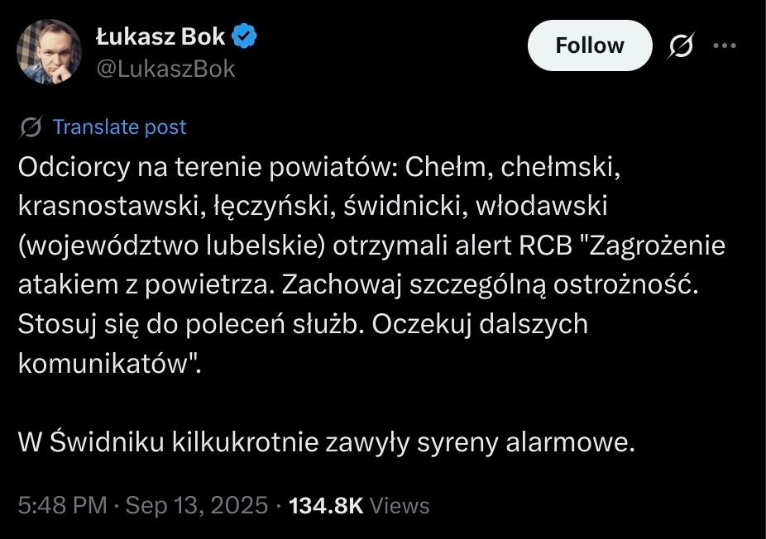This screenshot has height=539, width=766.
Task: Click the display name Łukasz Bok
Action: (x=160, y=36)
